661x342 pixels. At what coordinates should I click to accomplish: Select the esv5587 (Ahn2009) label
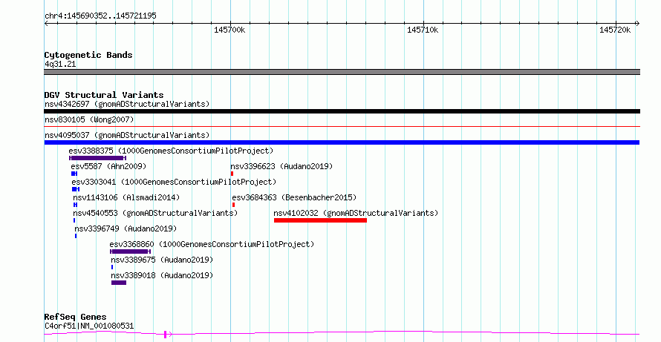tap(108, 166)
